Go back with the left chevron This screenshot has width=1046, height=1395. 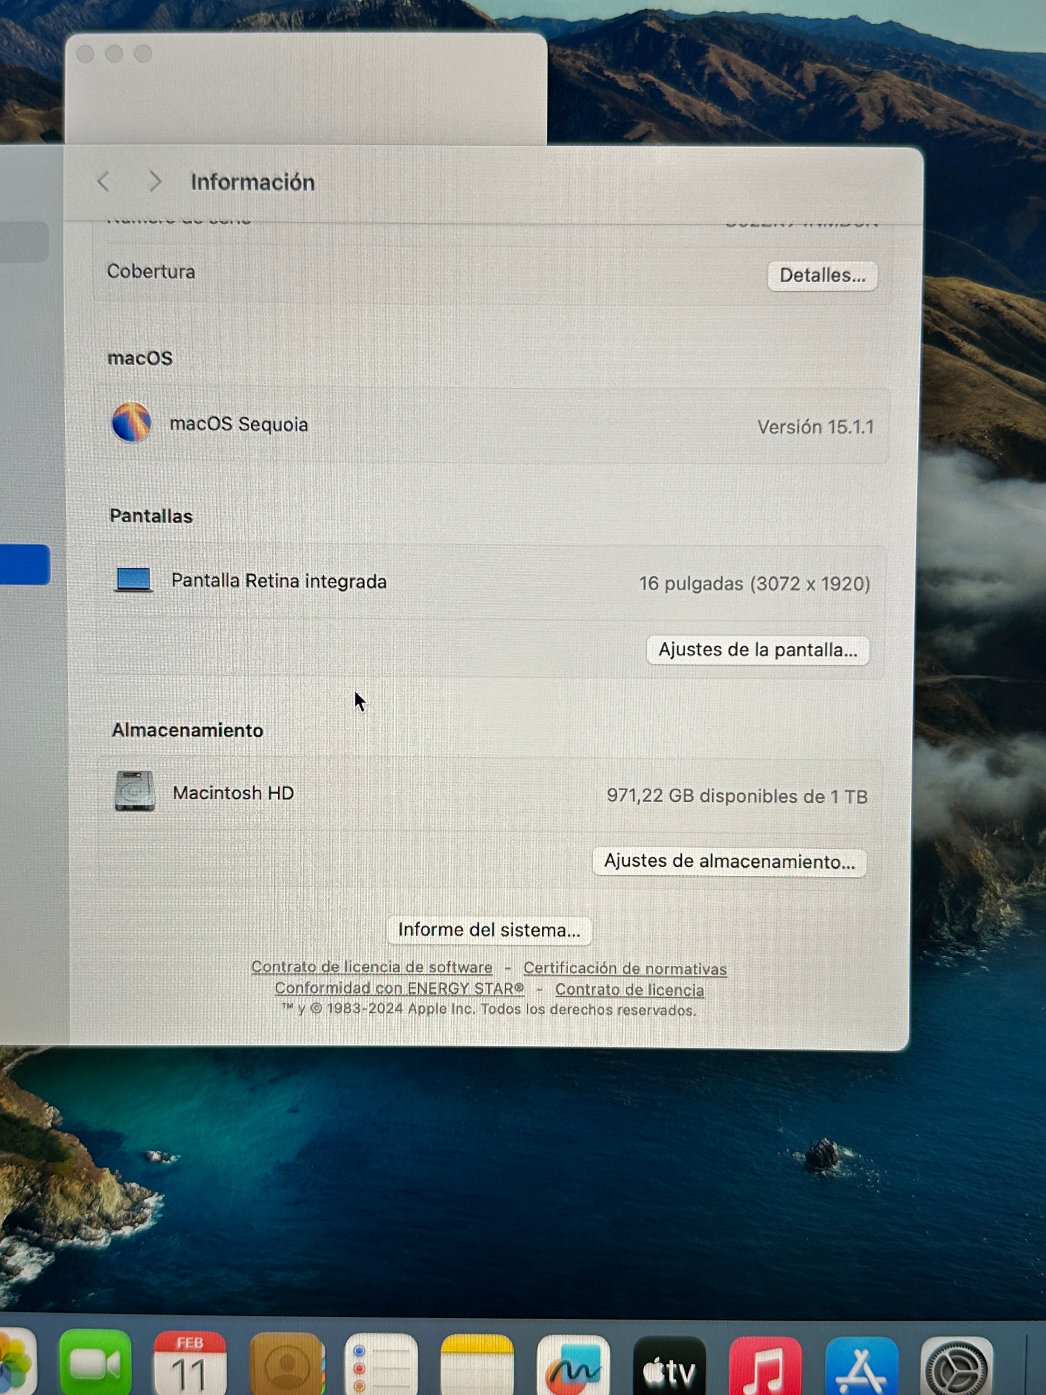[x=104, y=182]
